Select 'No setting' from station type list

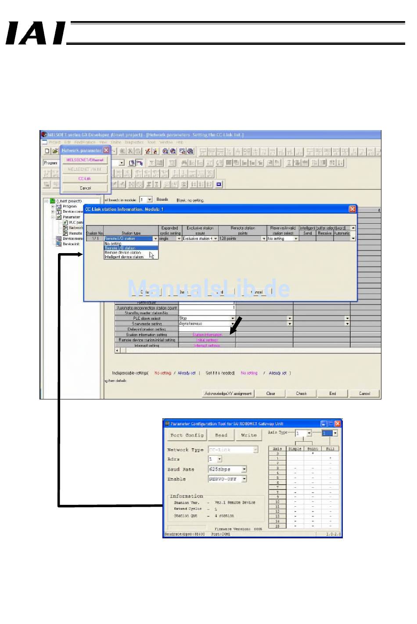point(130,243)
